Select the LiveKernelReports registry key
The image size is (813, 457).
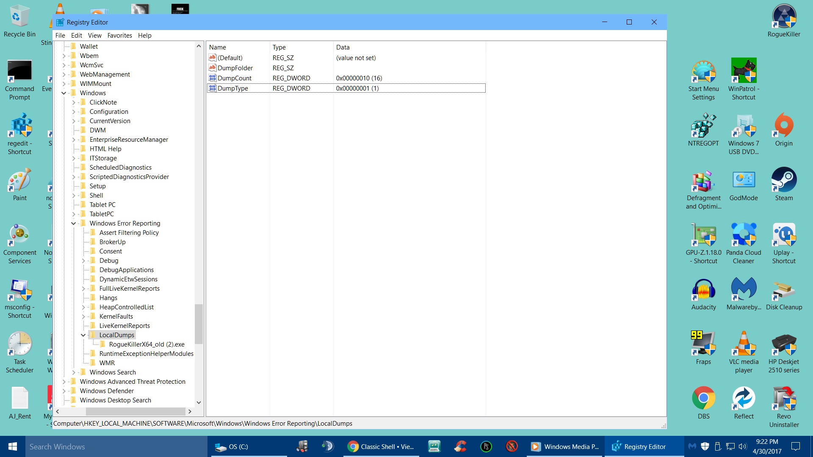click(x=124, y=326)
